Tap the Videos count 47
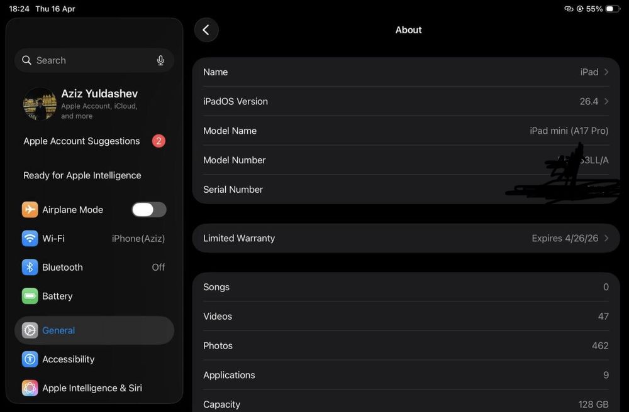629x412 pixels. tap(603, 317)
